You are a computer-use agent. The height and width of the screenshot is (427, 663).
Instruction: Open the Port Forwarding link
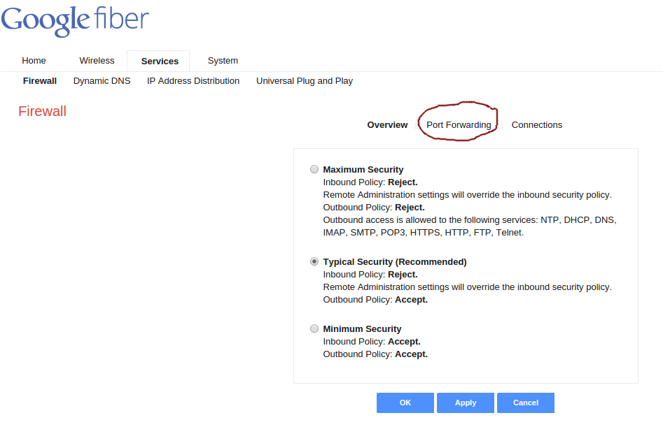pos(459,125)
